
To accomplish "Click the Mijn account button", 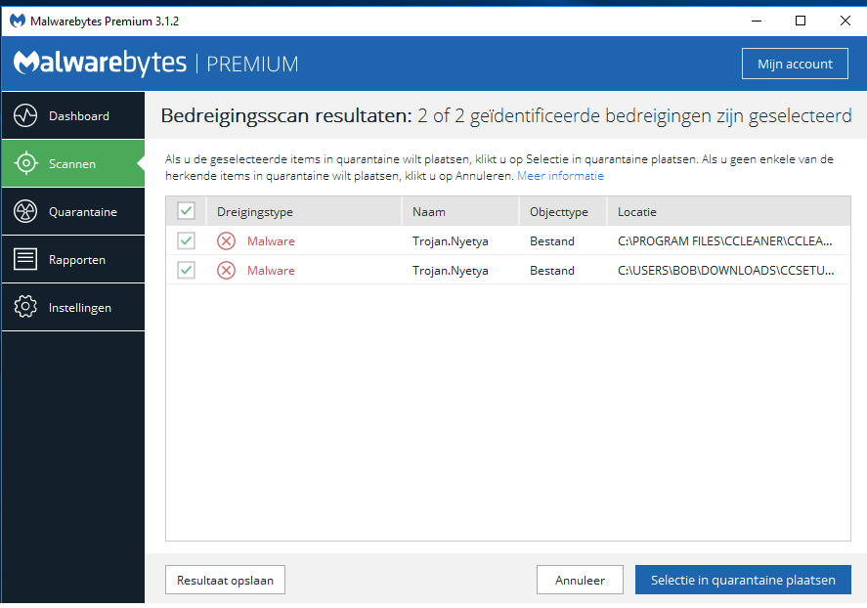I will (795, 64).
